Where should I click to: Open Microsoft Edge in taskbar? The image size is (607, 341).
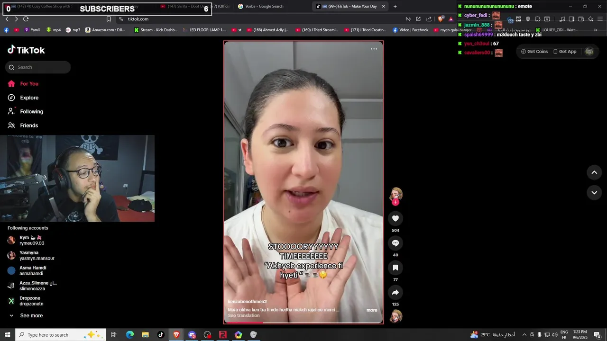click(130, 335)
